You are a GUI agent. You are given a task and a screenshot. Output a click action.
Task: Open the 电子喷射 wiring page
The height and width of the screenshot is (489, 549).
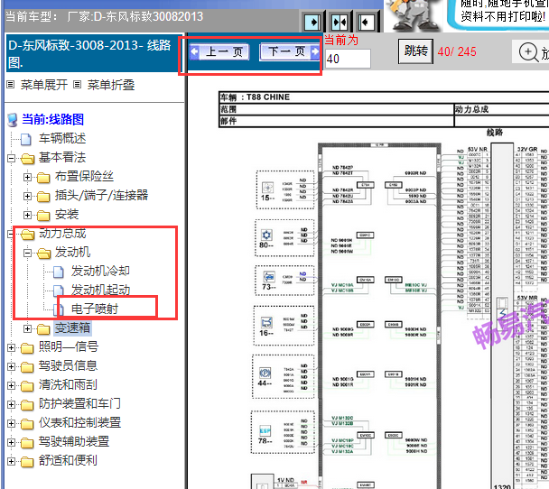tap(95, 309)
